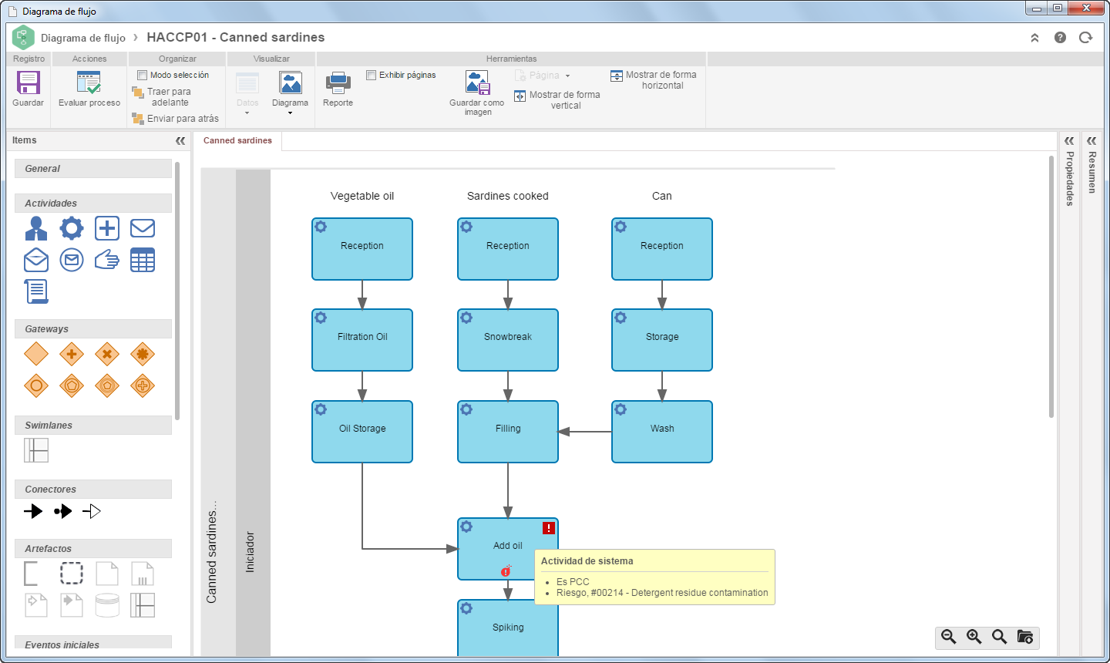This screenshot has height=663, width=1110.
Task: Select the plain diamond gateway
Action: tap(36, 354)
